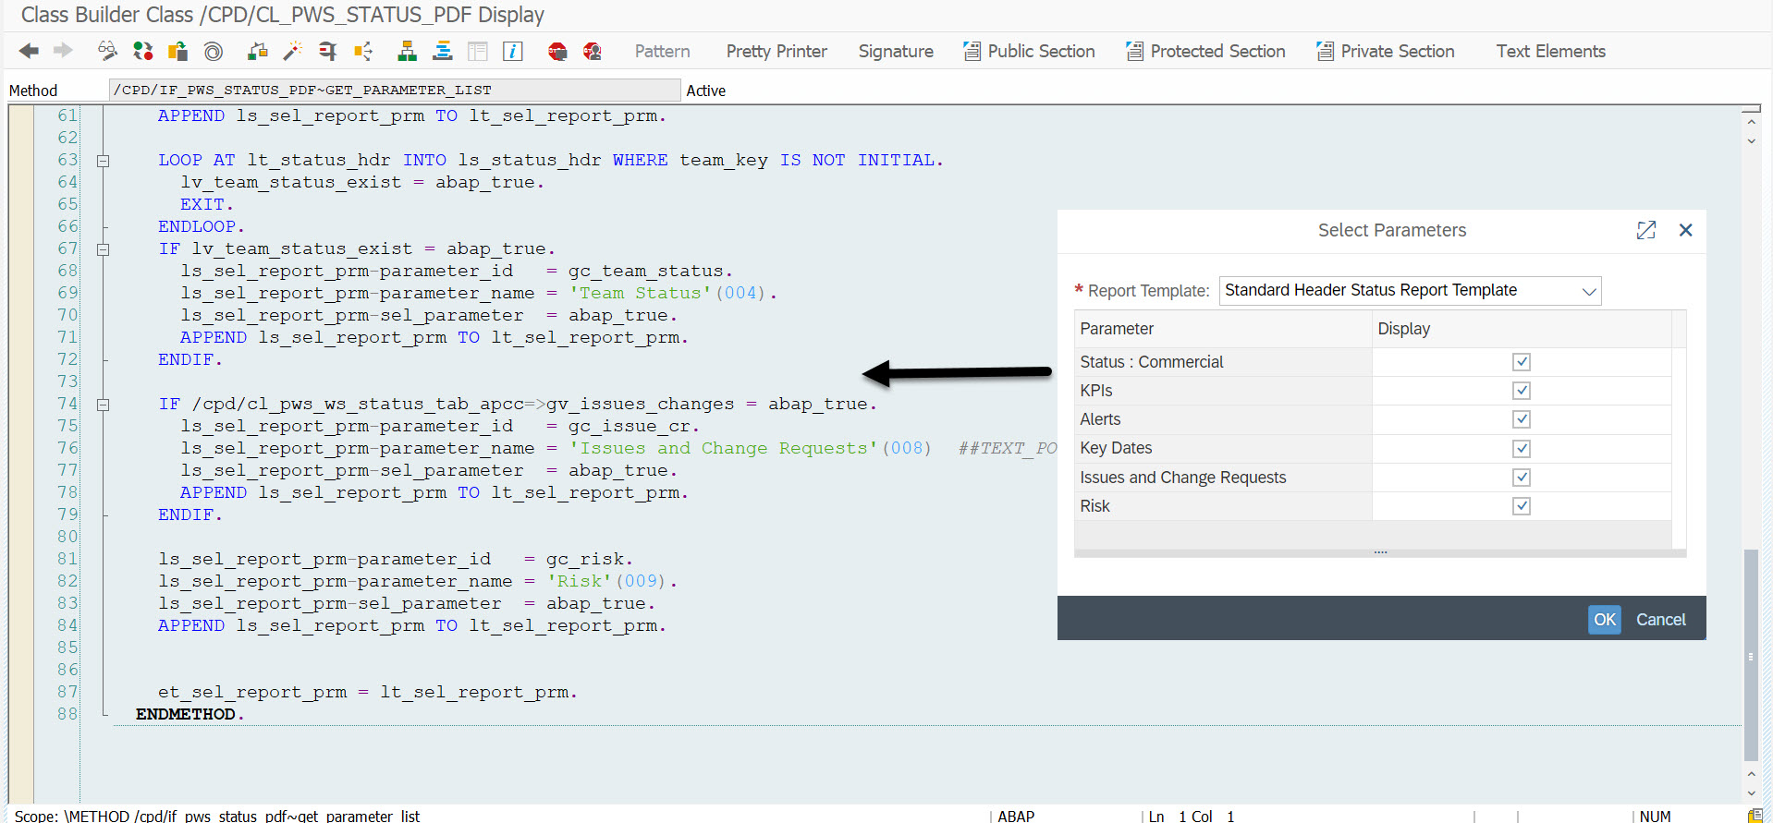Open Text Elements
The image size is (1773, 823).
coord(1550,52)
